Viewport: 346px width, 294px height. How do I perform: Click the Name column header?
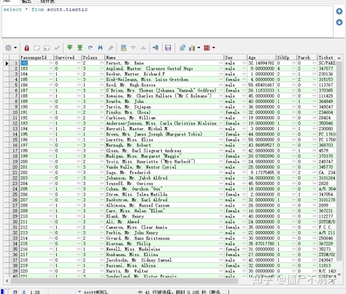[x=164, y=58]
